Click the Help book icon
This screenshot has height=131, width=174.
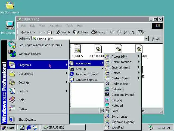12,100
